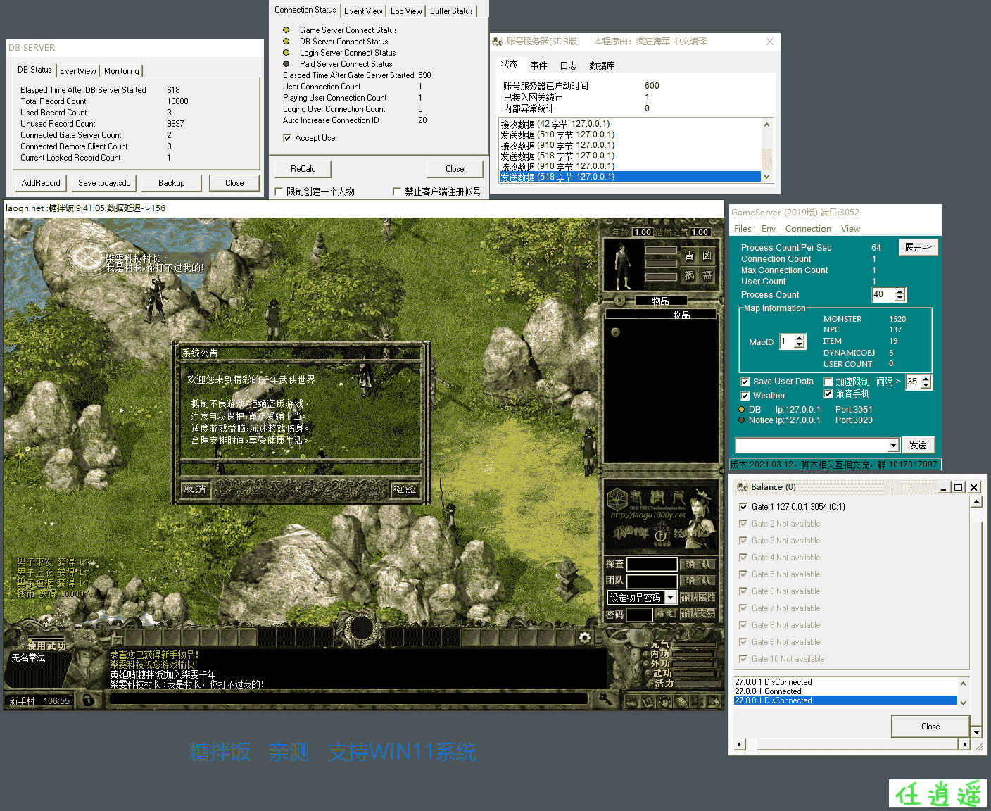This screenshot has width=991, height=811.
Task: Click the padlock icon beside the chat input
Action: (89, 700)
